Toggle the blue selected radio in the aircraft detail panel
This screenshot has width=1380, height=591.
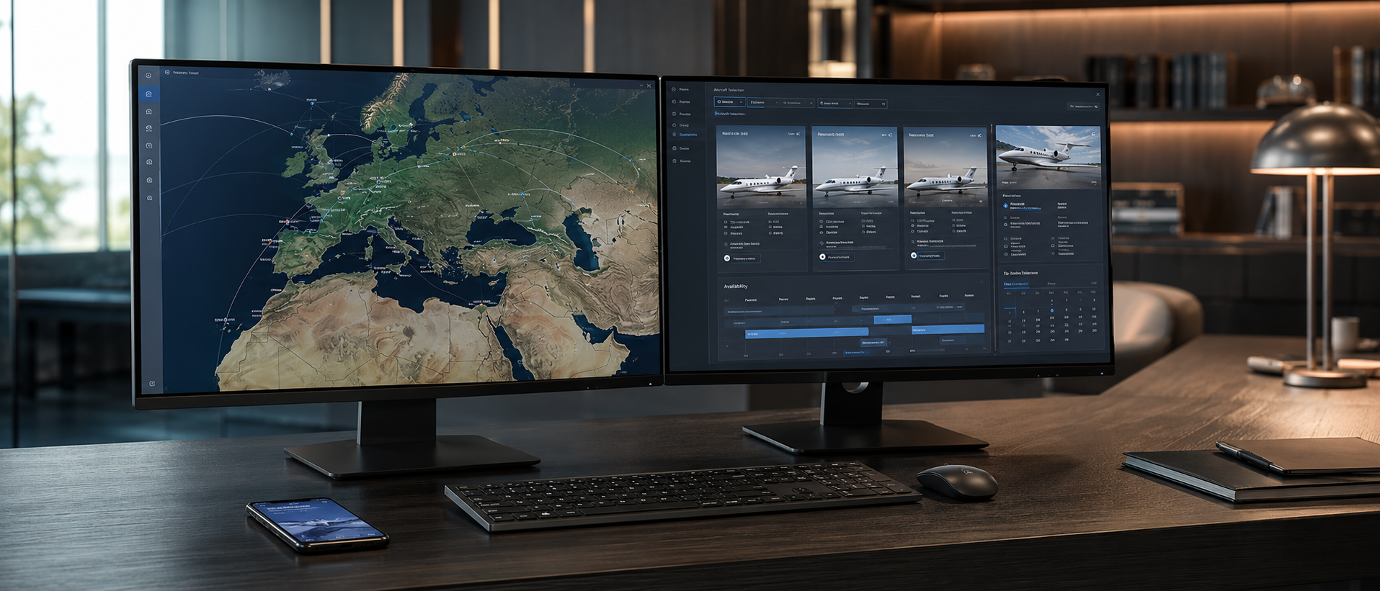point(1006,205)
